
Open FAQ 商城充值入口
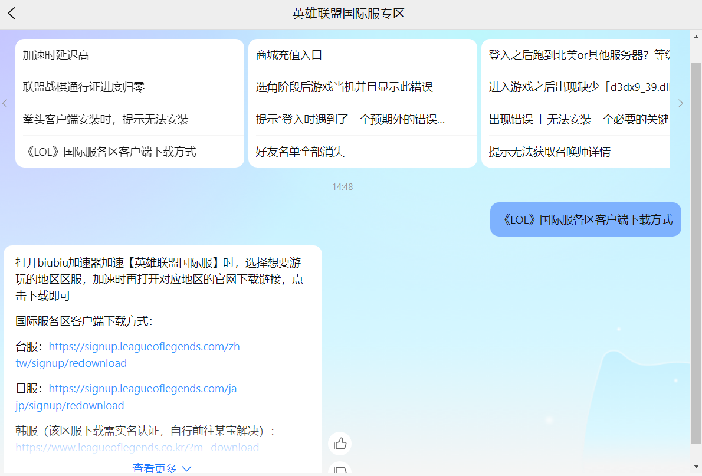click(x=363, y=55)
